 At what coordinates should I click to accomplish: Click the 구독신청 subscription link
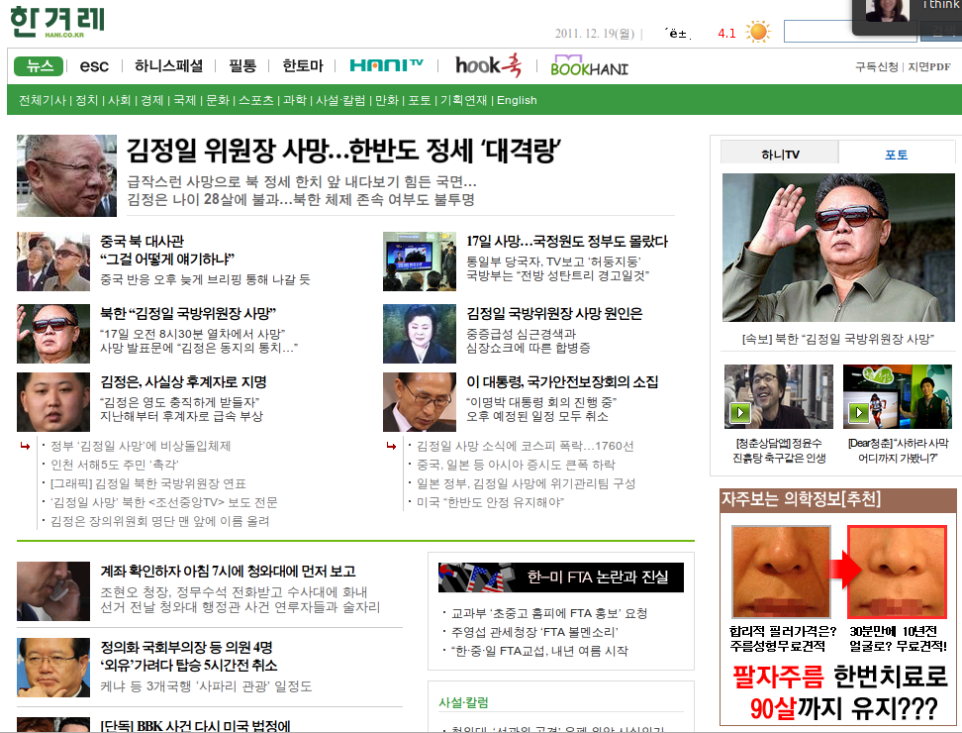click(x=876, y=66)
